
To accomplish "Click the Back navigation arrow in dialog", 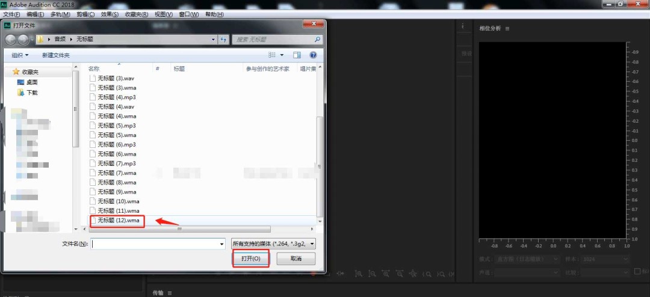I will point(11,40).
